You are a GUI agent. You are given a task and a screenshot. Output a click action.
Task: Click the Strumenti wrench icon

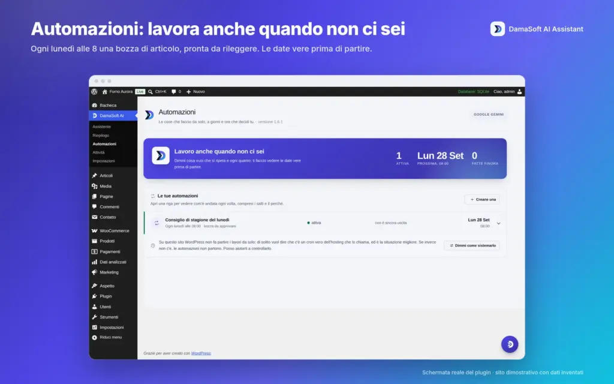pos(94,317)
